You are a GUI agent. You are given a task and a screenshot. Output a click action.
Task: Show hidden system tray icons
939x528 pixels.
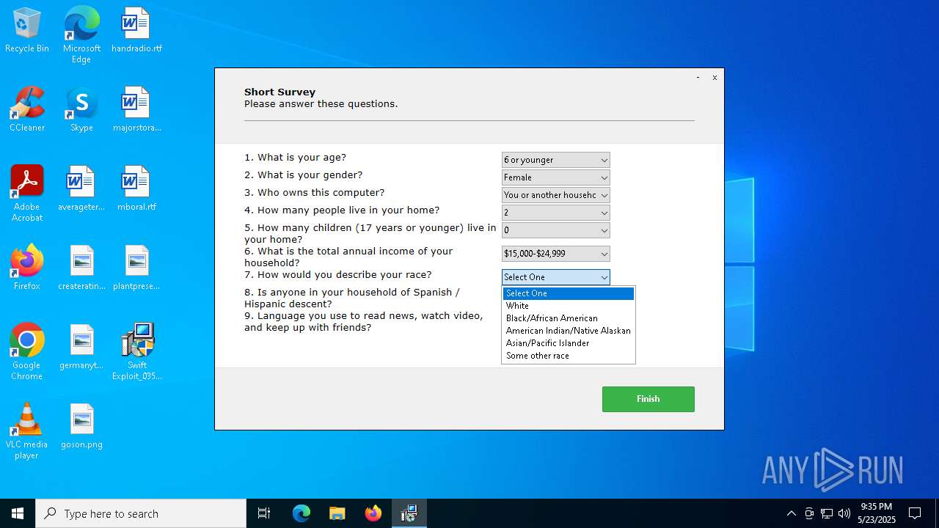[791, 513]
